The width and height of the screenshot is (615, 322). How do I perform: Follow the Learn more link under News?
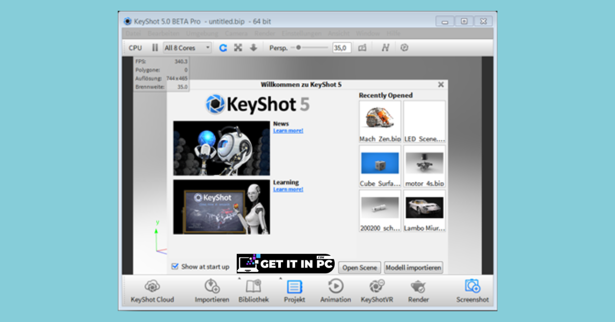288,131
